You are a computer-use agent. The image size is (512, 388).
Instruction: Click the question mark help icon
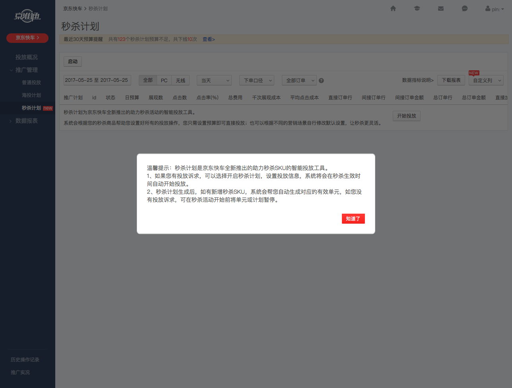click(321, 81)
